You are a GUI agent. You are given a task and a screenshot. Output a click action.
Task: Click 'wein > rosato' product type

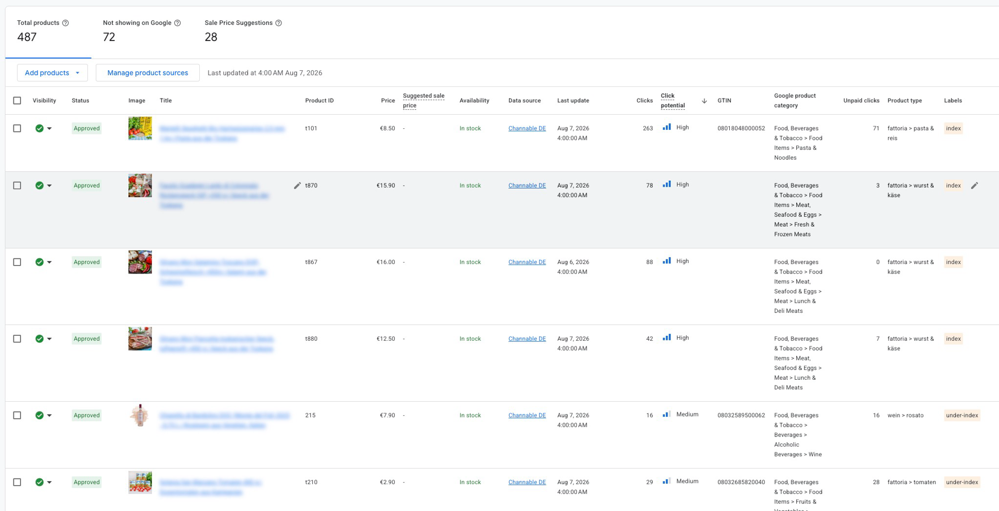coord(905,416)
